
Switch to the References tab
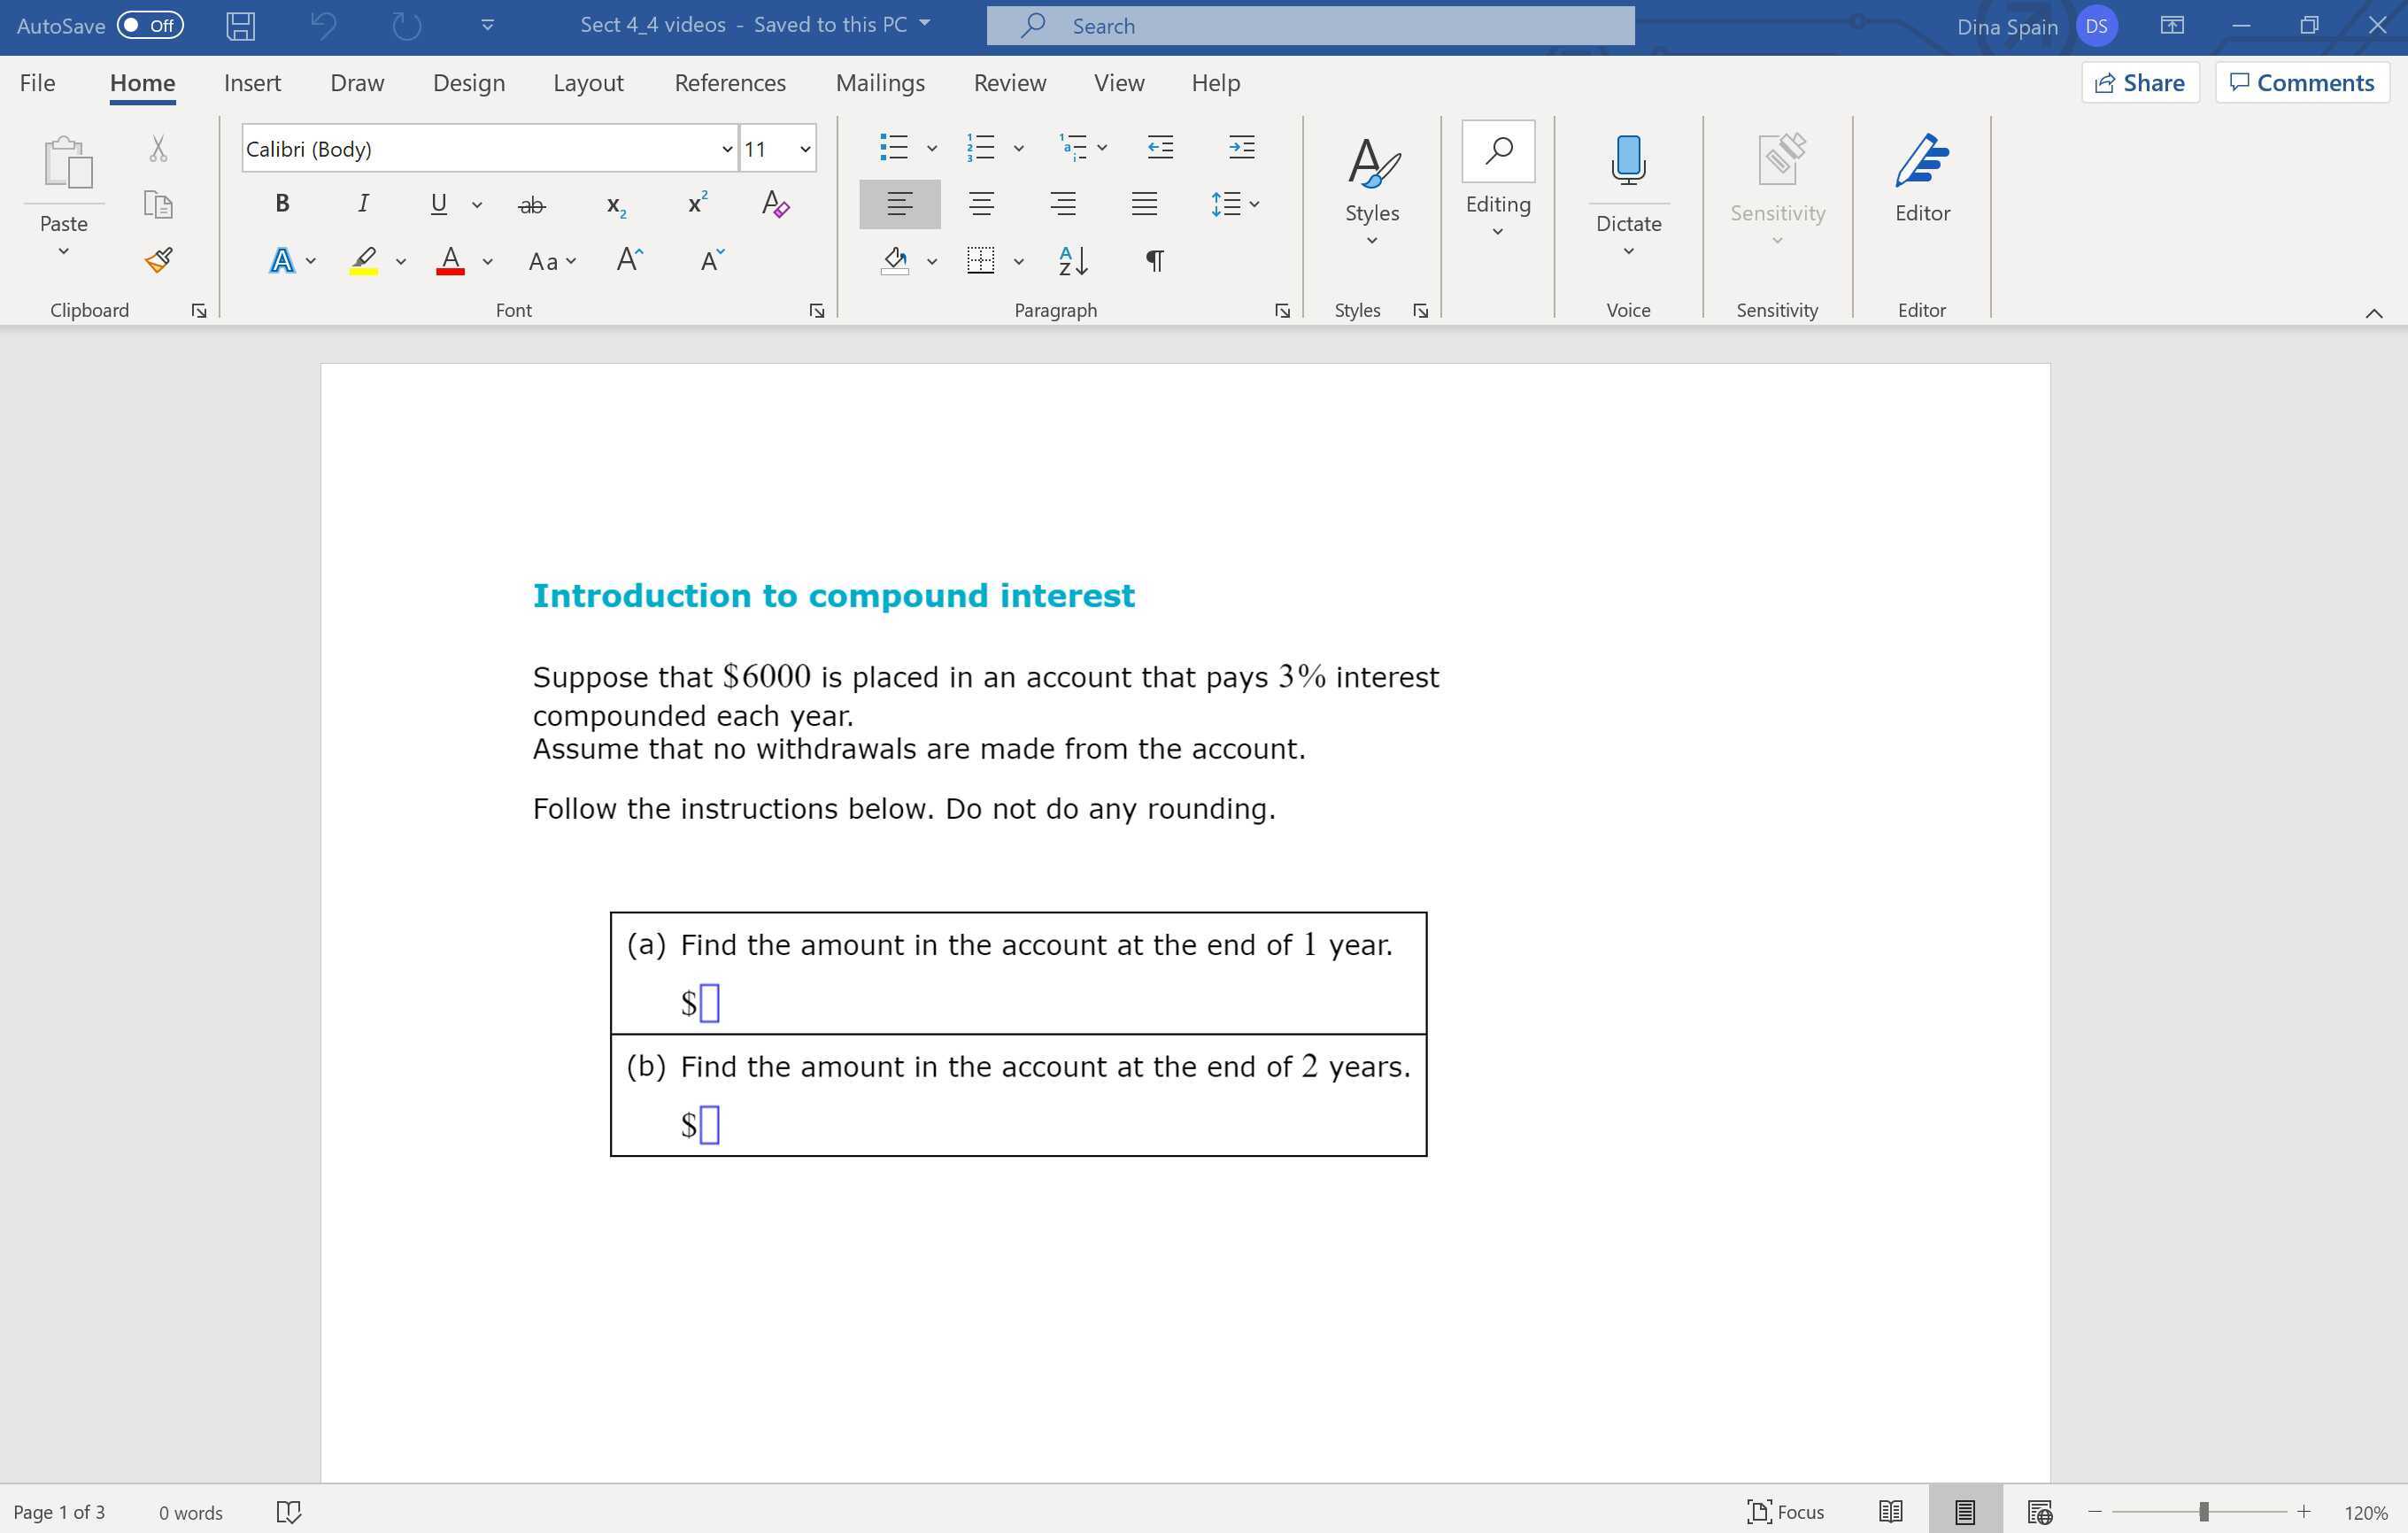(730, 83)
